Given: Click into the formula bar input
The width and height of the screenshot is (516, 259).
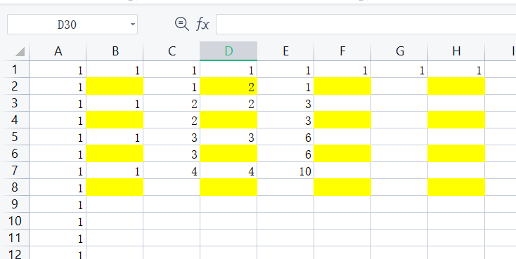Looking at the screenshot, I should pos(366,25).
